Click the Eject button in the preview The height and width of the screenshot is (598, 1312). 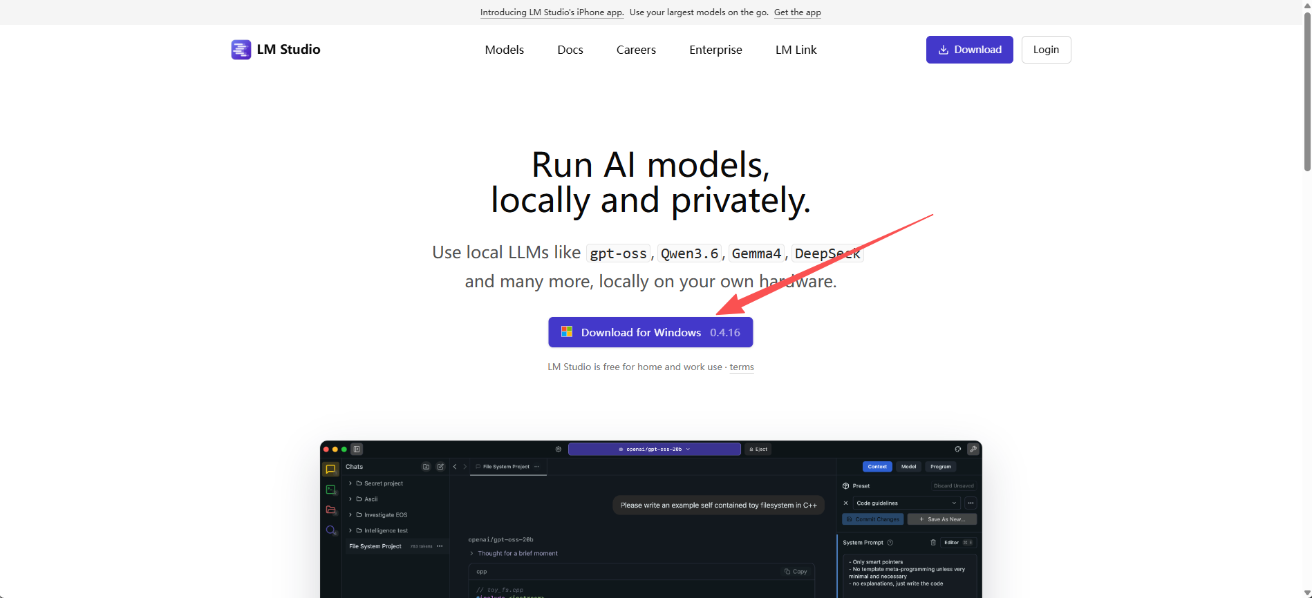[758, 449]
